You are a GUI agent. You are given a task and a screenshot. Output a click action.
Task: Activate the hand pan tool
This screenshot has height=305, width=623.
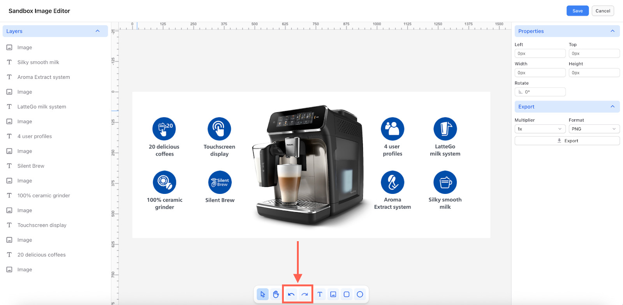click(x=276, y=295)
